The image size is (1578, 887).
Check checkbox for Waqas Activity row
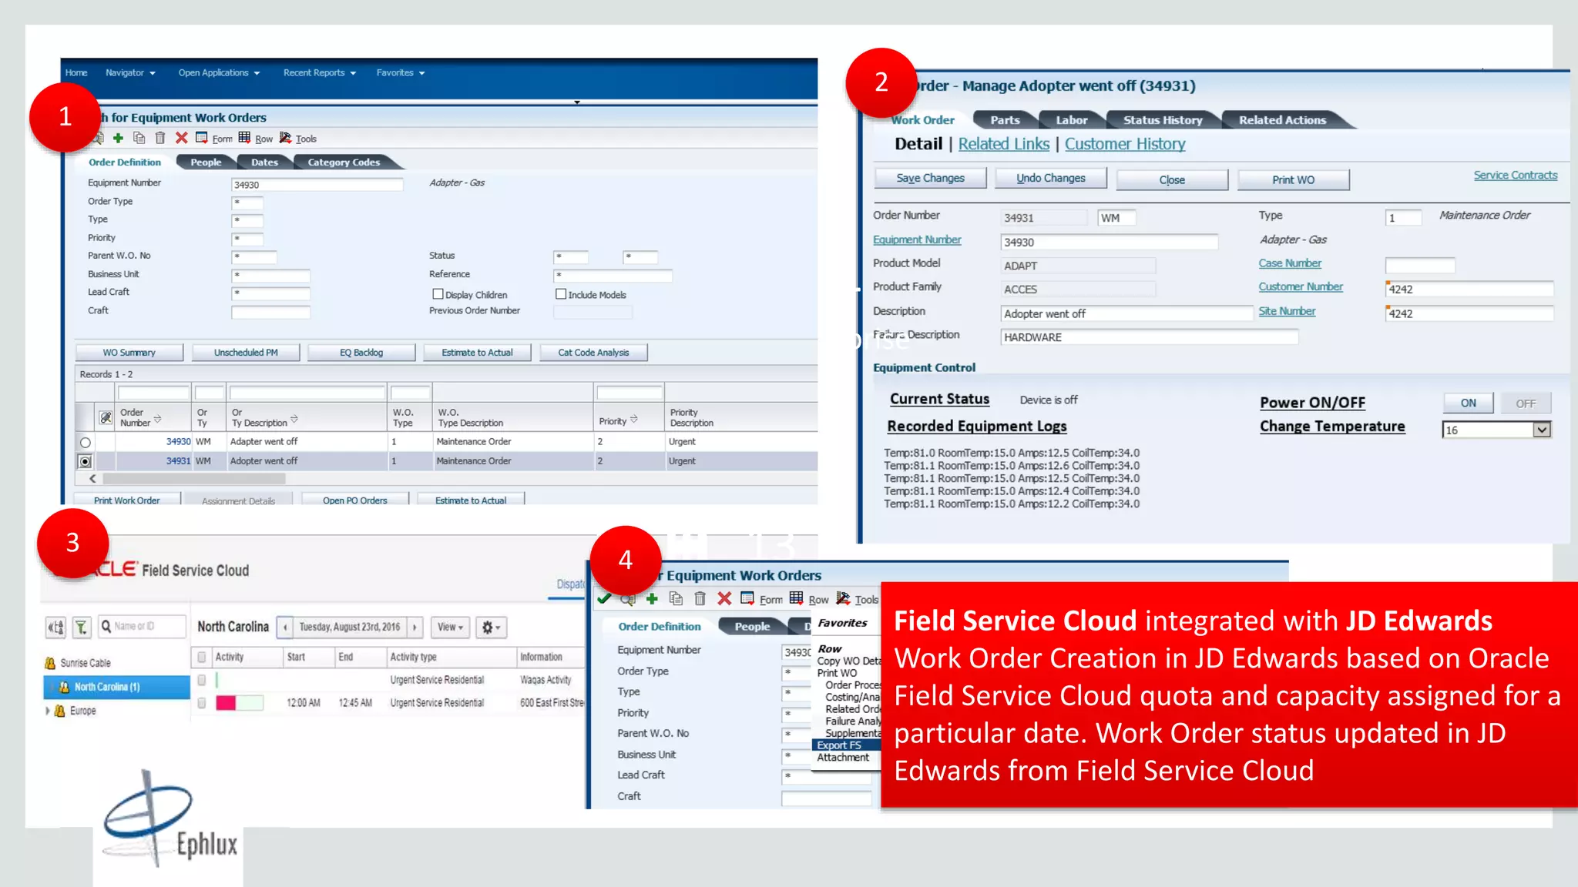click(x=202, y=680)
